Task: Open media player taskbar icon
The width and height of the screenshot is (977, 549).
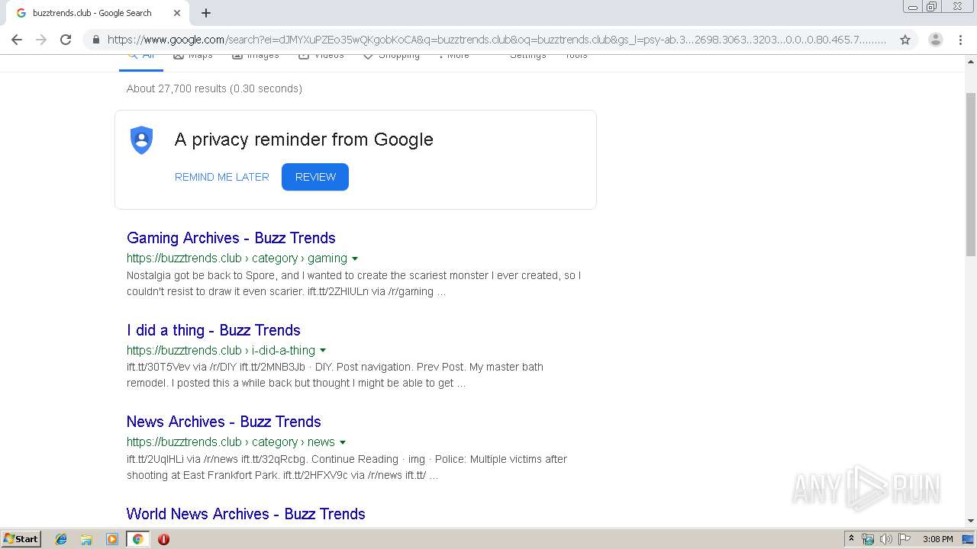Action: pos(112,539)
